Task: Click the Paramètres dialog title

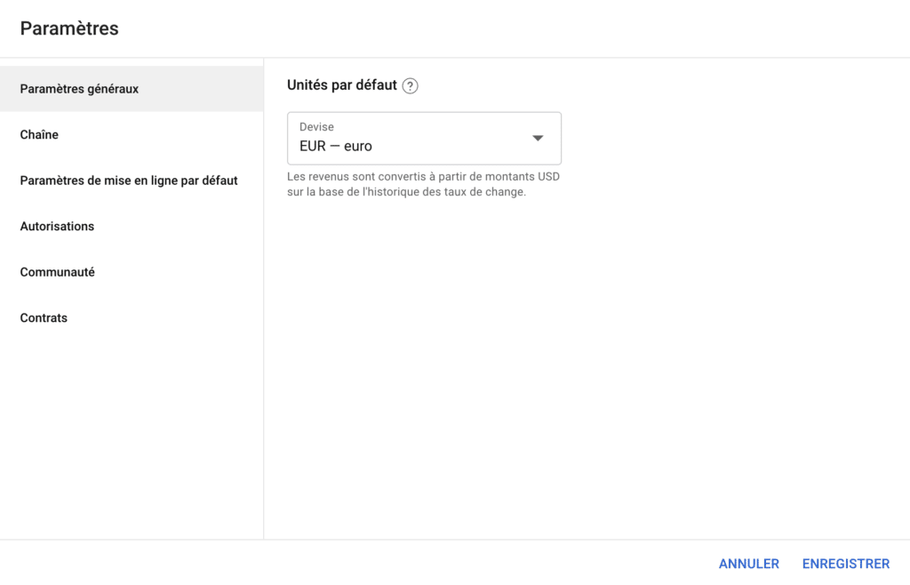Action: coord(69,28)
